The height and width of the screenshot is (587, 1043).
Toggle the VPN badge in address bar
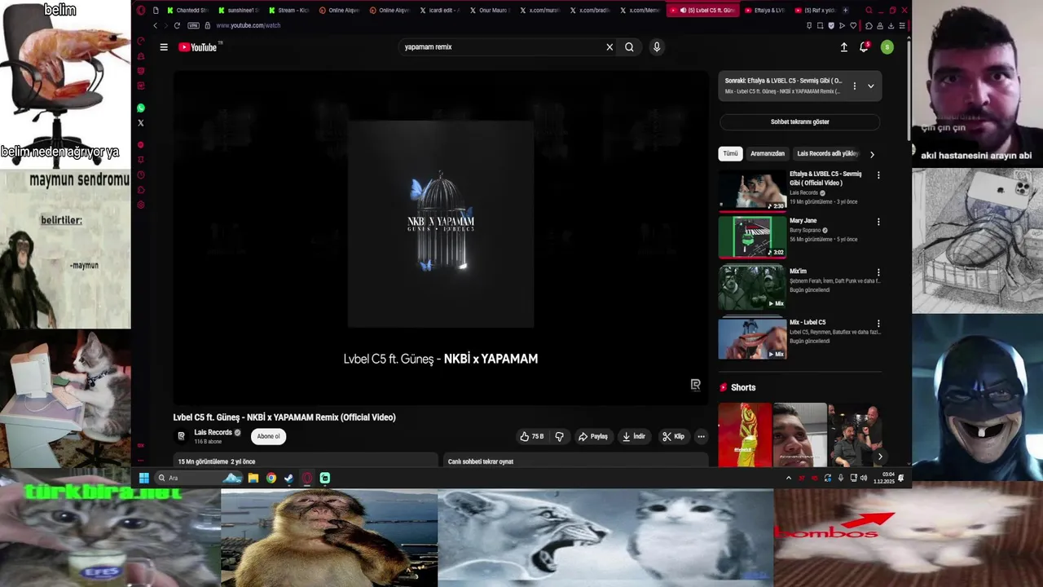[x=193, y=25]
